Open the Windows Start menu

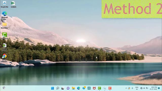pyautogui.click(x=52, y=88)
